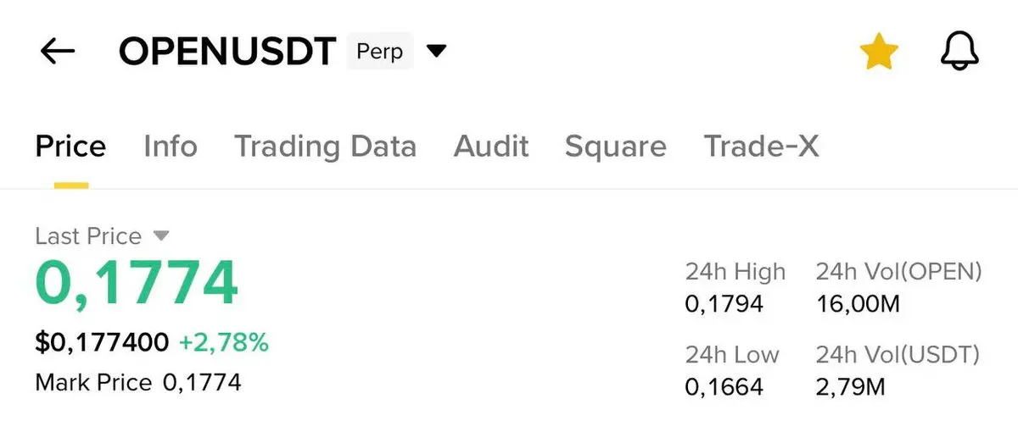Toggle the yellow favorite star

879,53
